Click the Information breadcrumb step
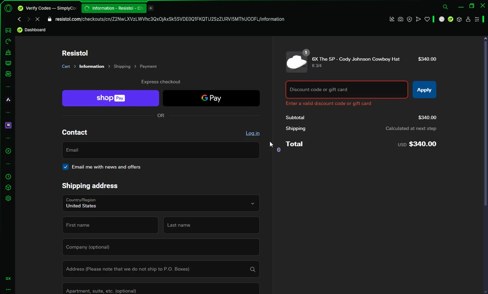This screenshot has width=488, height=294. 92,66
